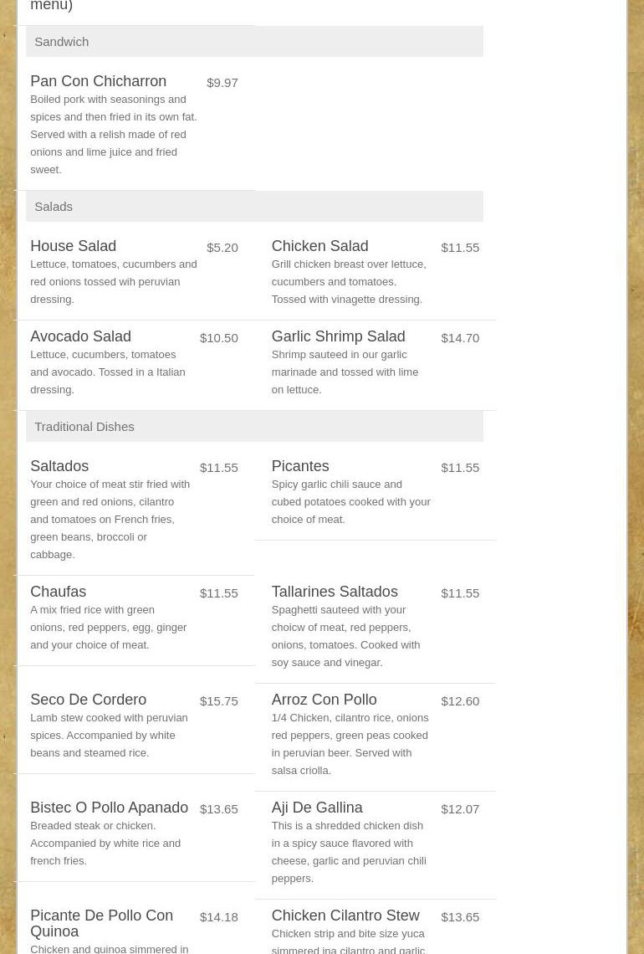Open the Arroz Con Pollo item
Viewport: 644px width, 954px height.
[x=324, y=700]
